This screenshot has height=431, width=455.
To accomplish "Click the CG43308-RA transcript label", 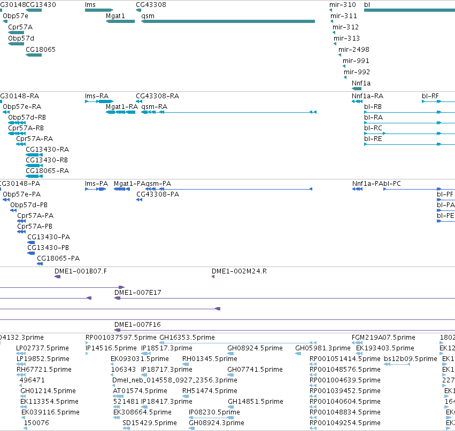I will (157, 96).
